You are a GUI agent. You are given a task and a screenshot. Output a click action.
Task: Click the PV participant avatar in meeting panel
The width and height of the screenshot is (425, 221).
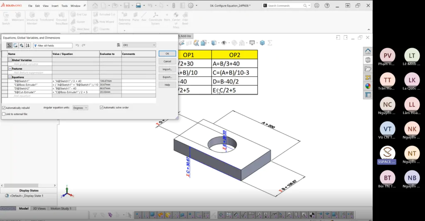[387, 56]
